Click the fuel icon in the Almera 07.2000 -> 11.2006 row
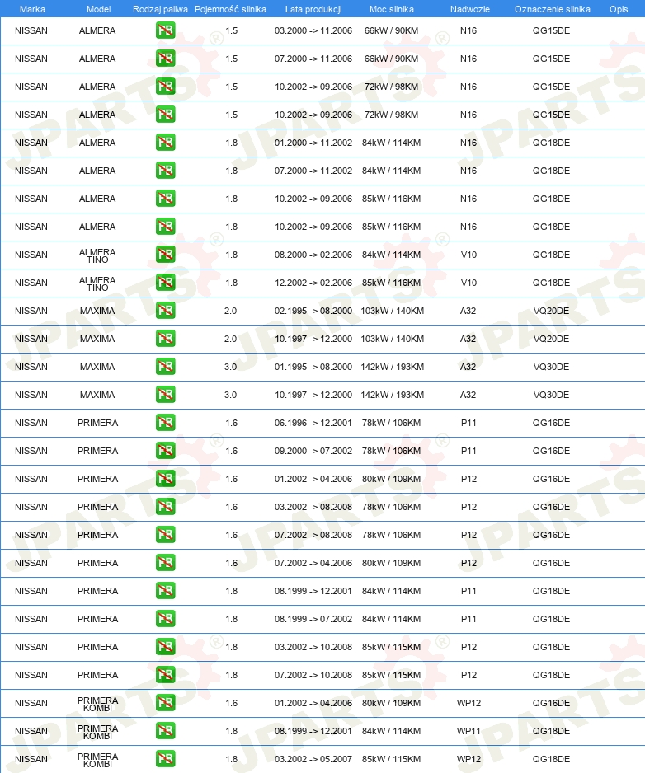Image resolution: width=645 pixels, height=773 pixels. (x=165, y=59)
